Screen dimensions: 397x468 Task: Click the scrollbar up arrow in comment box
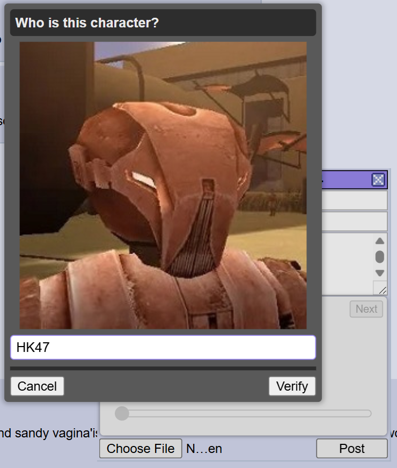coord(380,241)
